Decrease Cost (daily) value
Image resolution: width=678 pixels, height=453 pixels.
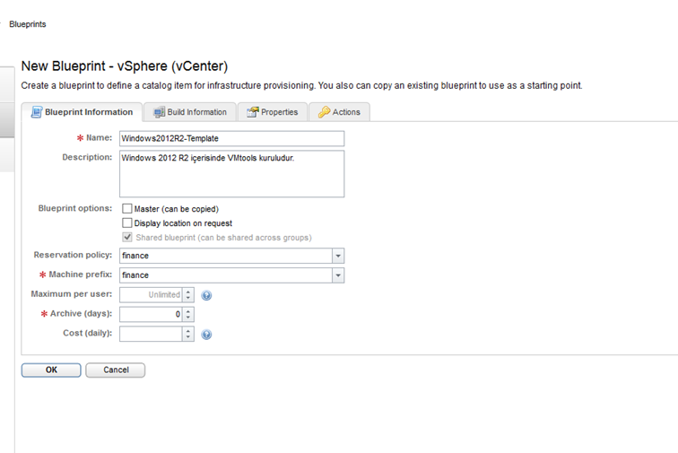click(188, 337)
